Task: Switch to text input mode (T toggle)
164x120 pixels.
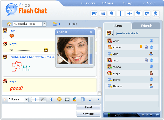Action: point(35,99)
